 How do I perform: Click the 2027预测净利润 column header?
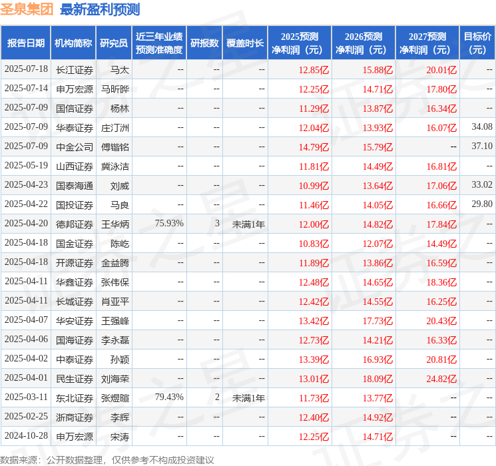pos(427,43)
